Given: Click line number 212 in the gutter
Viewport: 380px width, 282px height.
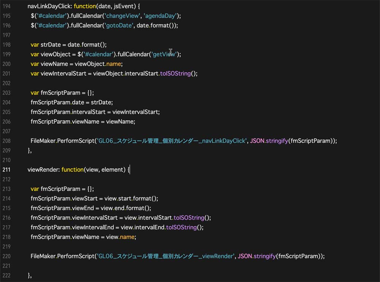Looking at the screenshot, I should [x=6, y=179].
